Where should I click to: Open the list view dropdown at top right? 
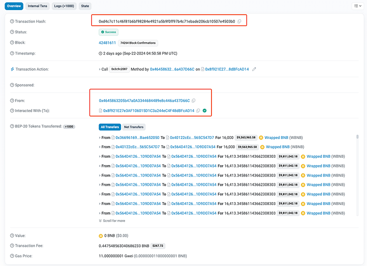tap(357, 6)
